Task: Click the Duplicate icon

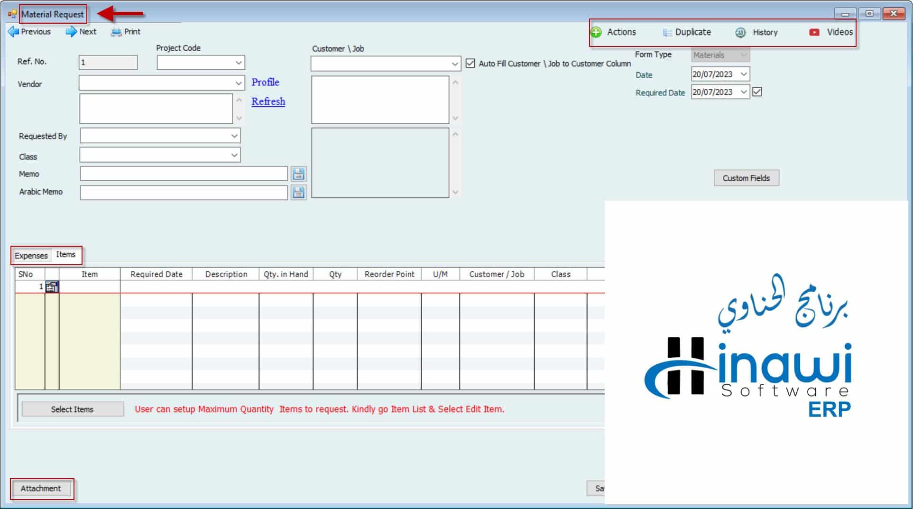Action: coord(667,32)
